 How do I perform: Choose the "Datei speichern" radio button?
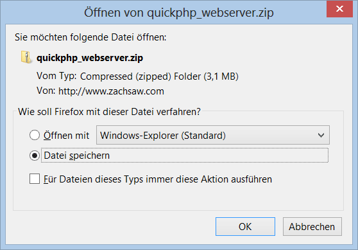pyautogui.click(x=35, y=156)
